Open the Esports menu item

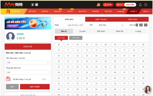(x=45, y=11)
